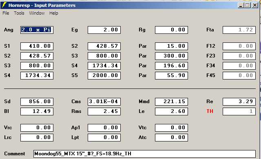Edit the S1 field with 410.00

pos(37,46)
